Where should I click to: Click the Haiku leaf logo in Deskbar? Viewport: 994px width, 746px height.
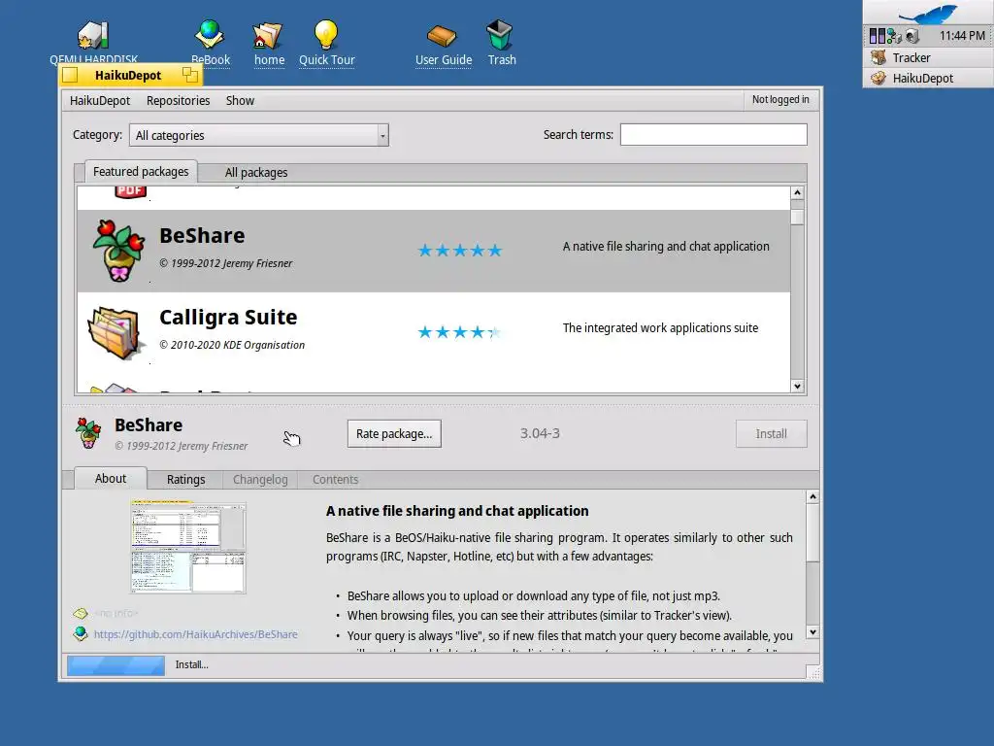pos(929,14)
